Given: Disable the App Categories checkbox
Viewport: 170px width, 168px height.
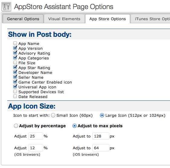Looking at the screenshot, I should [x=15, y=58].
